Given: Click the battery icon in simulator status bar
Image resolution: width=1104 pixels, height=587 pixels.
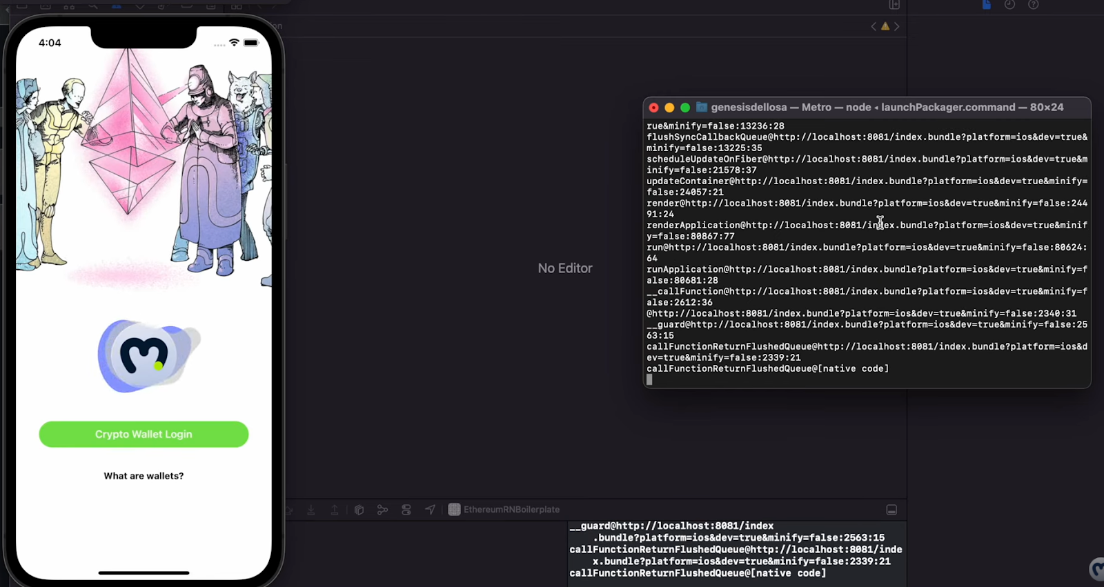Looking at the screenshot, I should (251, 43).
